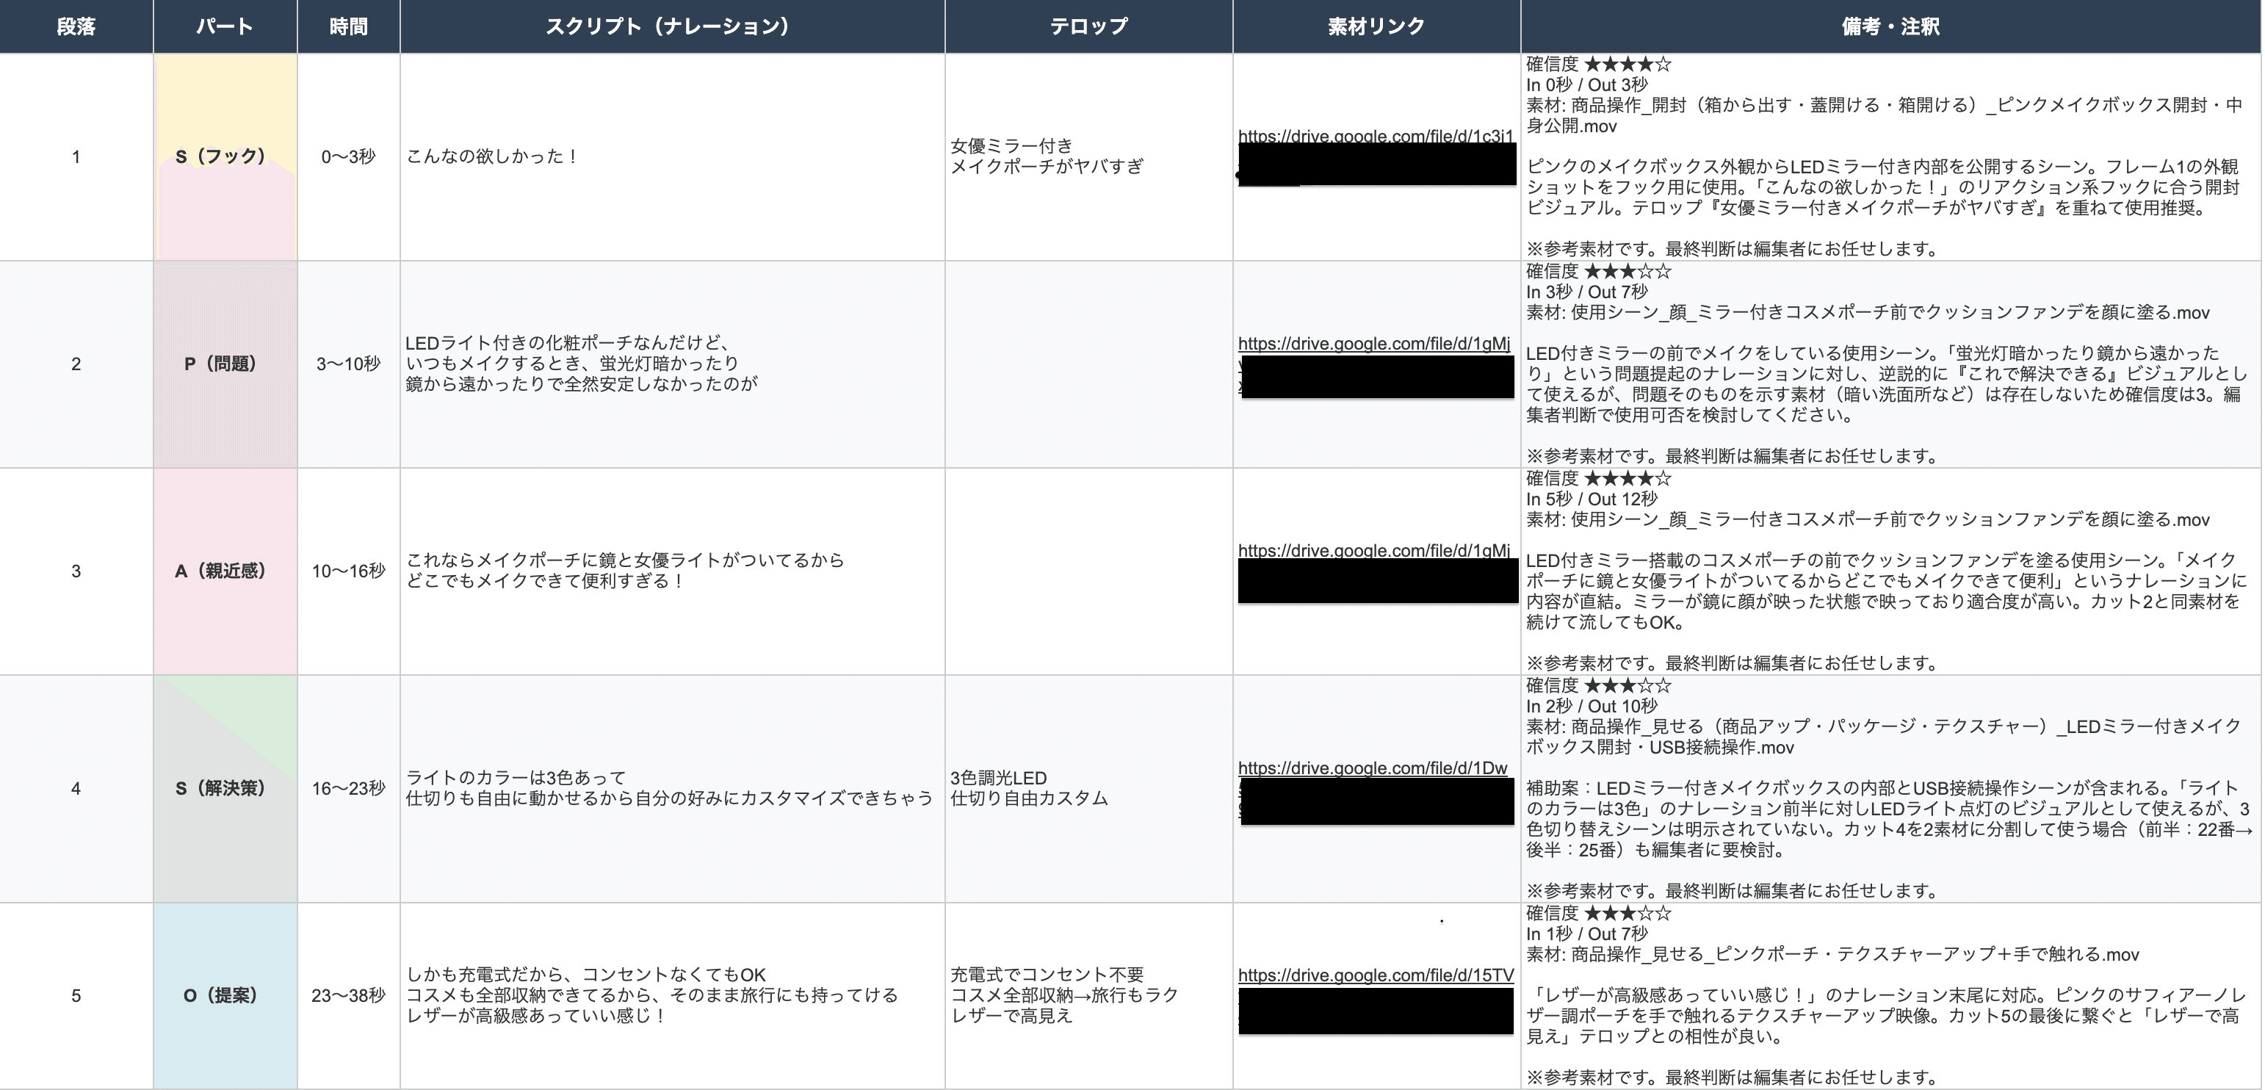The image size is (2265, 1090).
Task: Select telop cell 女優ミラー付き メイクポーチがヤバすぎ
Action: coord(1088,156)
